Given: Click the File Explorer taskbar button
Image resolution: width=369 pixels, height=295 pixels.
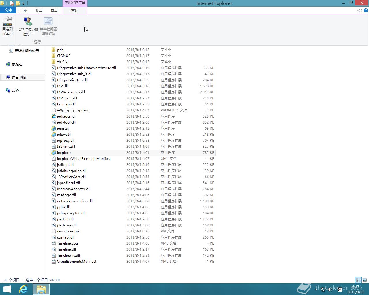Looking at the screenshot, I should (x=41, y=289).
